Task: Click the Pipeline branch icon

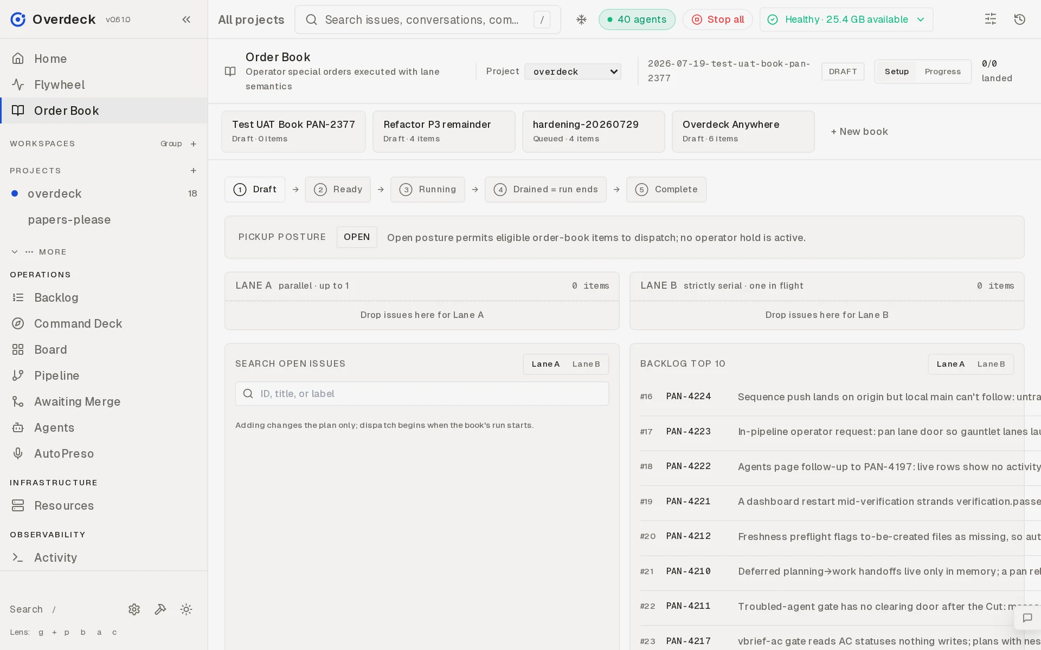Action: pos(18,375)
